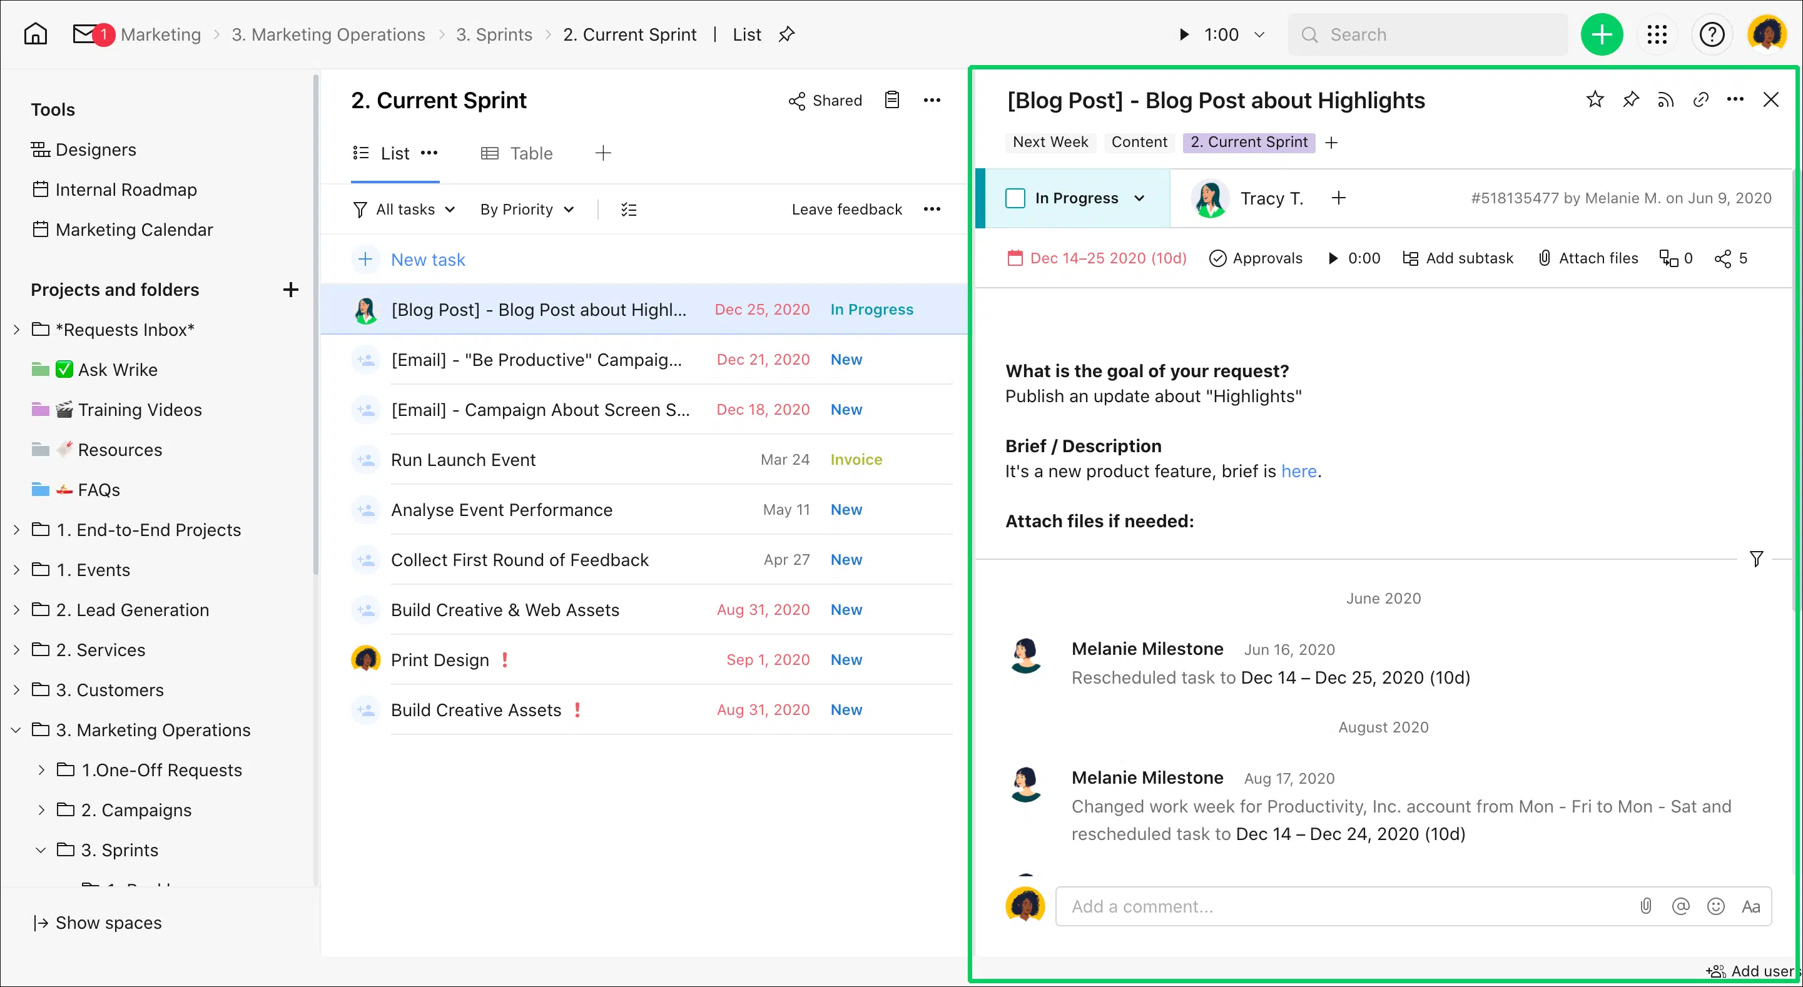Click the comment stream filter icon
Image resolution: width=1803 pixels, height=987 pixels.
pos(1755,559)
